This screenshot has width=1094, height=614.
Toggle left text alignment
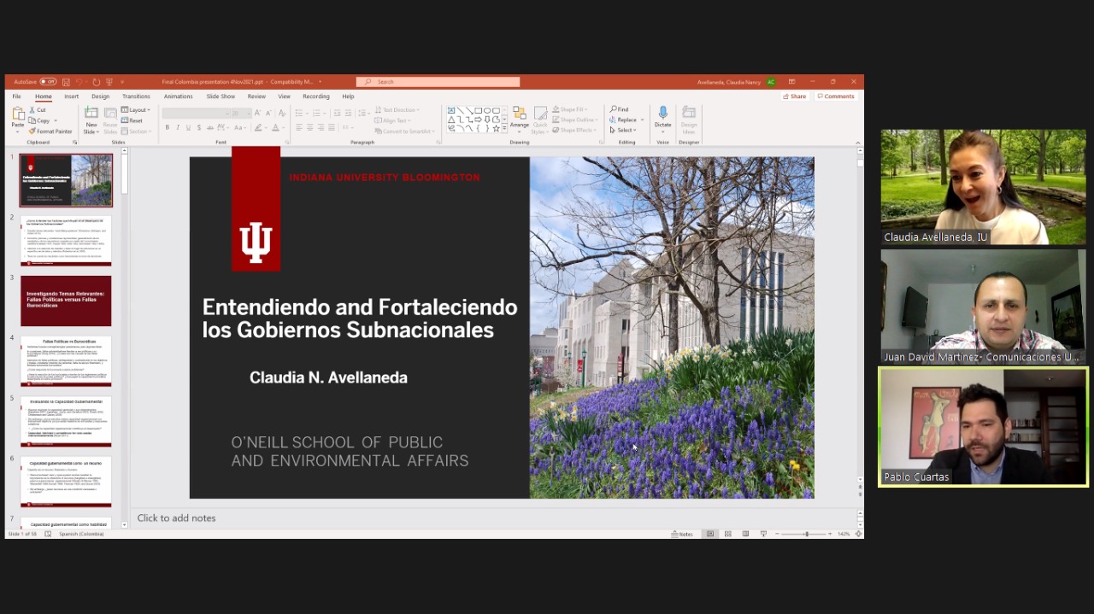pyautogui.click(x=299, y=127)
